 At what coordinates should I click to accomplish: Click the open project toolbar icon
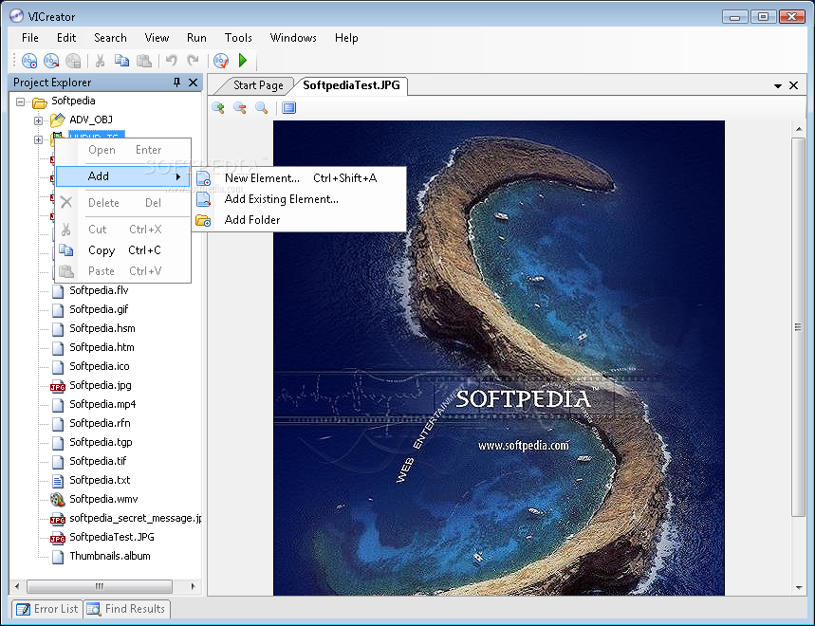(x=51, y=61)
